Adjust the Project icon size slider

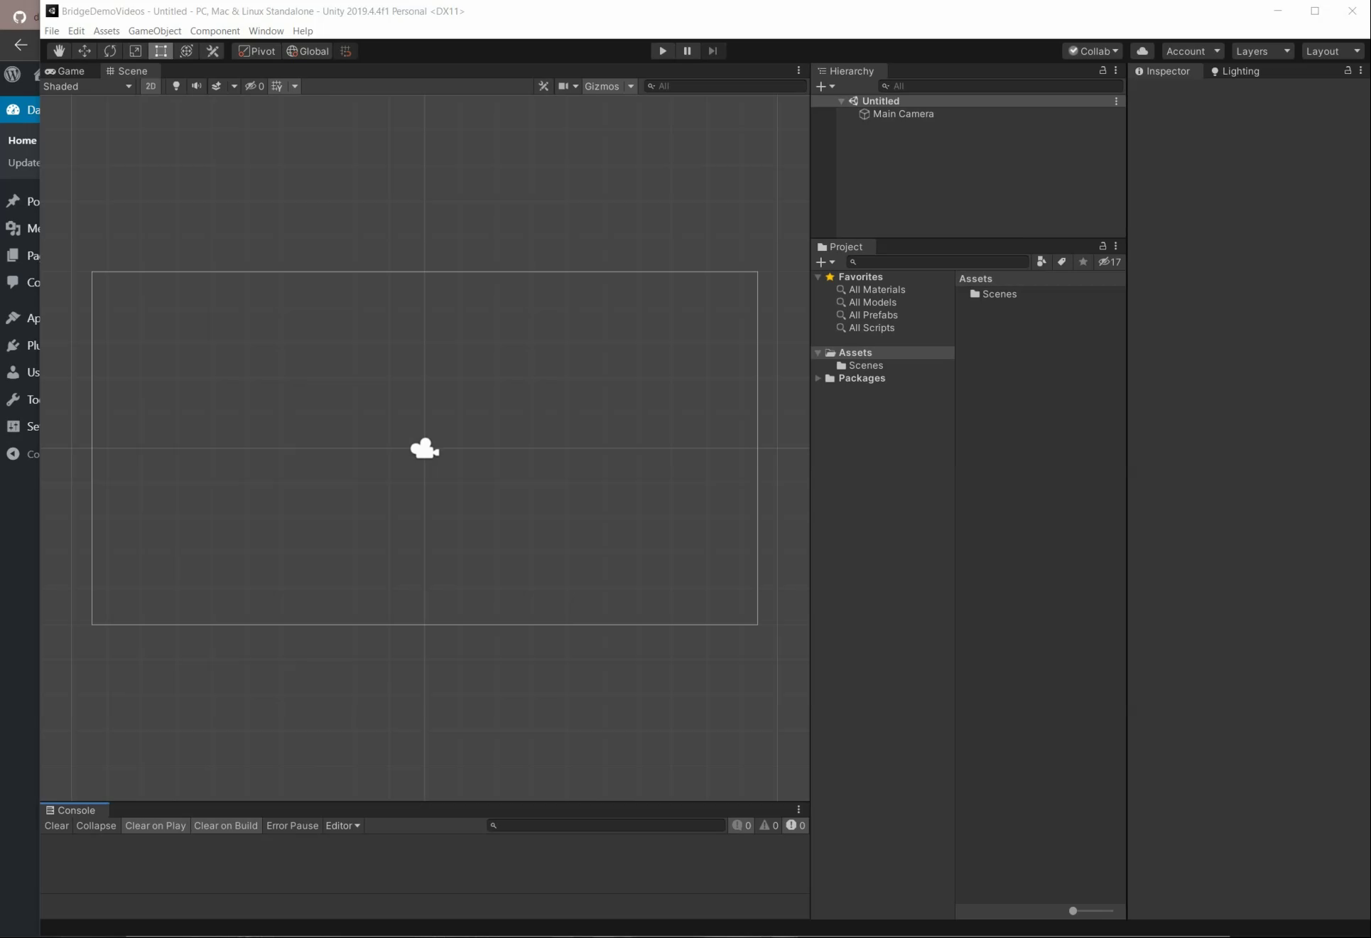pyautogui.click(x=1091, y=911)
